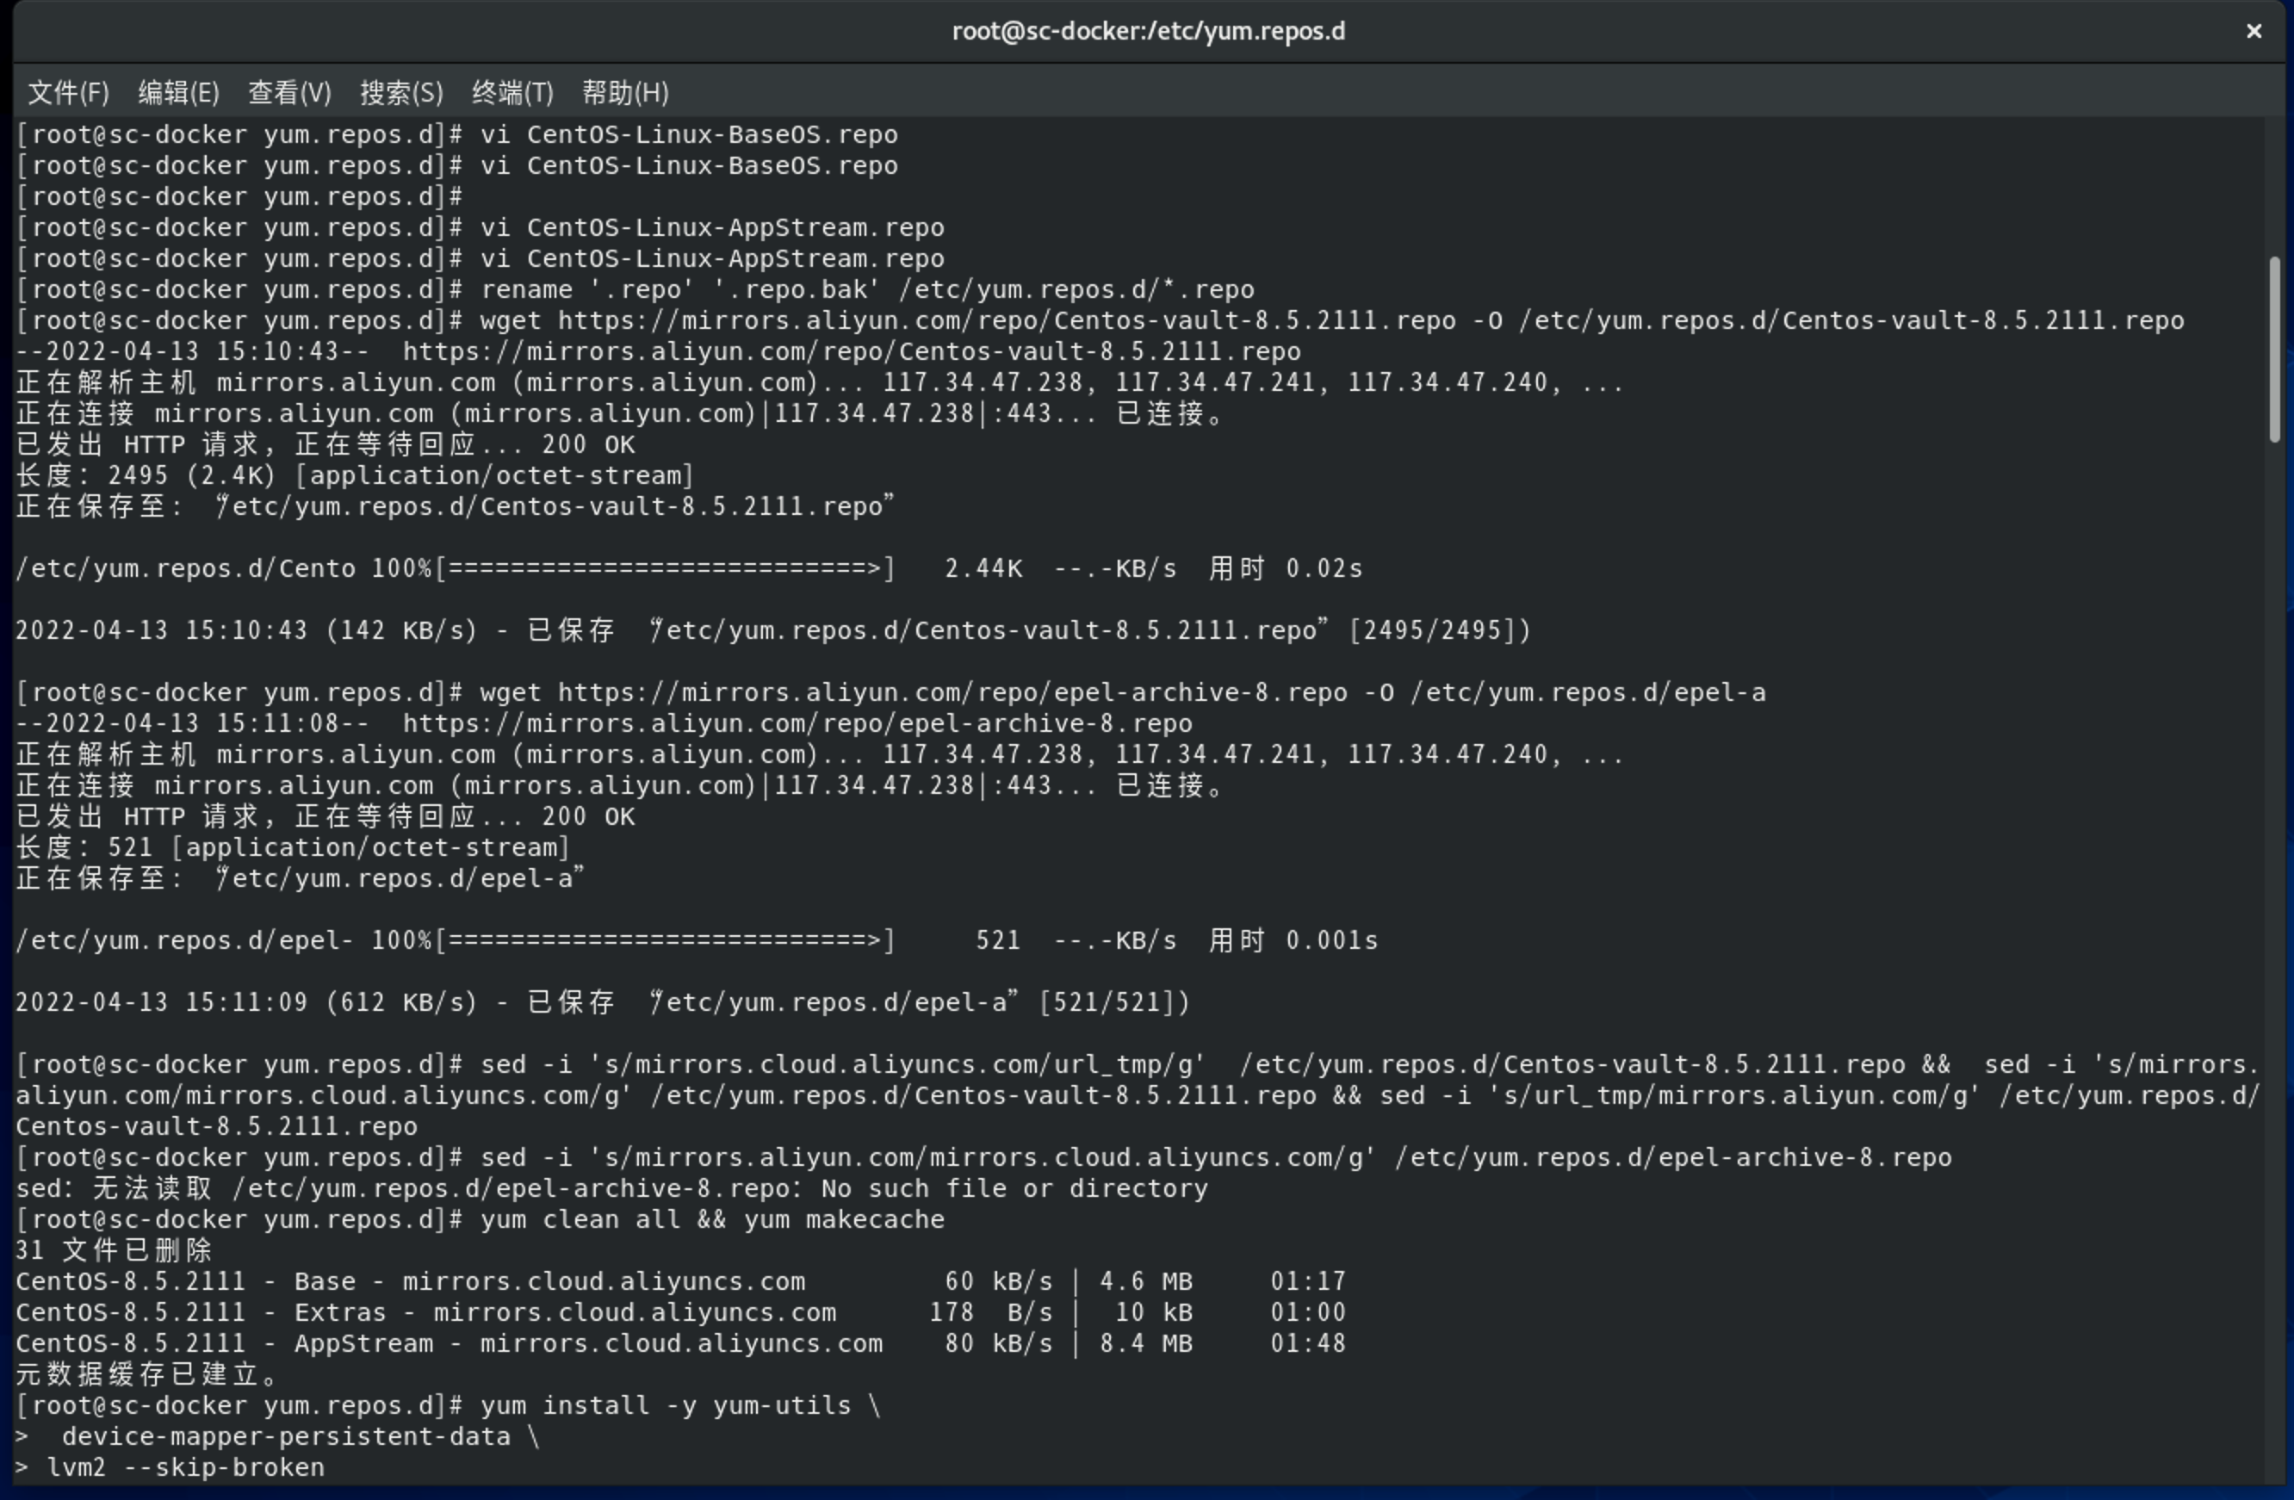This screenshot has height=1500, width=2294.
Task: Click the epel-archive-8.repo URL in second wget command
Action: click(952, 692)
